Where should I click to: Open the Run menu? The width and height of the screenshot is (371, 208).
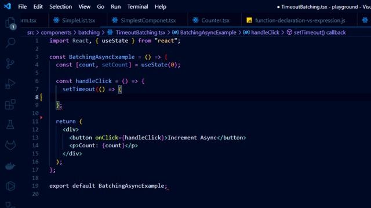click(x=116, y=6)
